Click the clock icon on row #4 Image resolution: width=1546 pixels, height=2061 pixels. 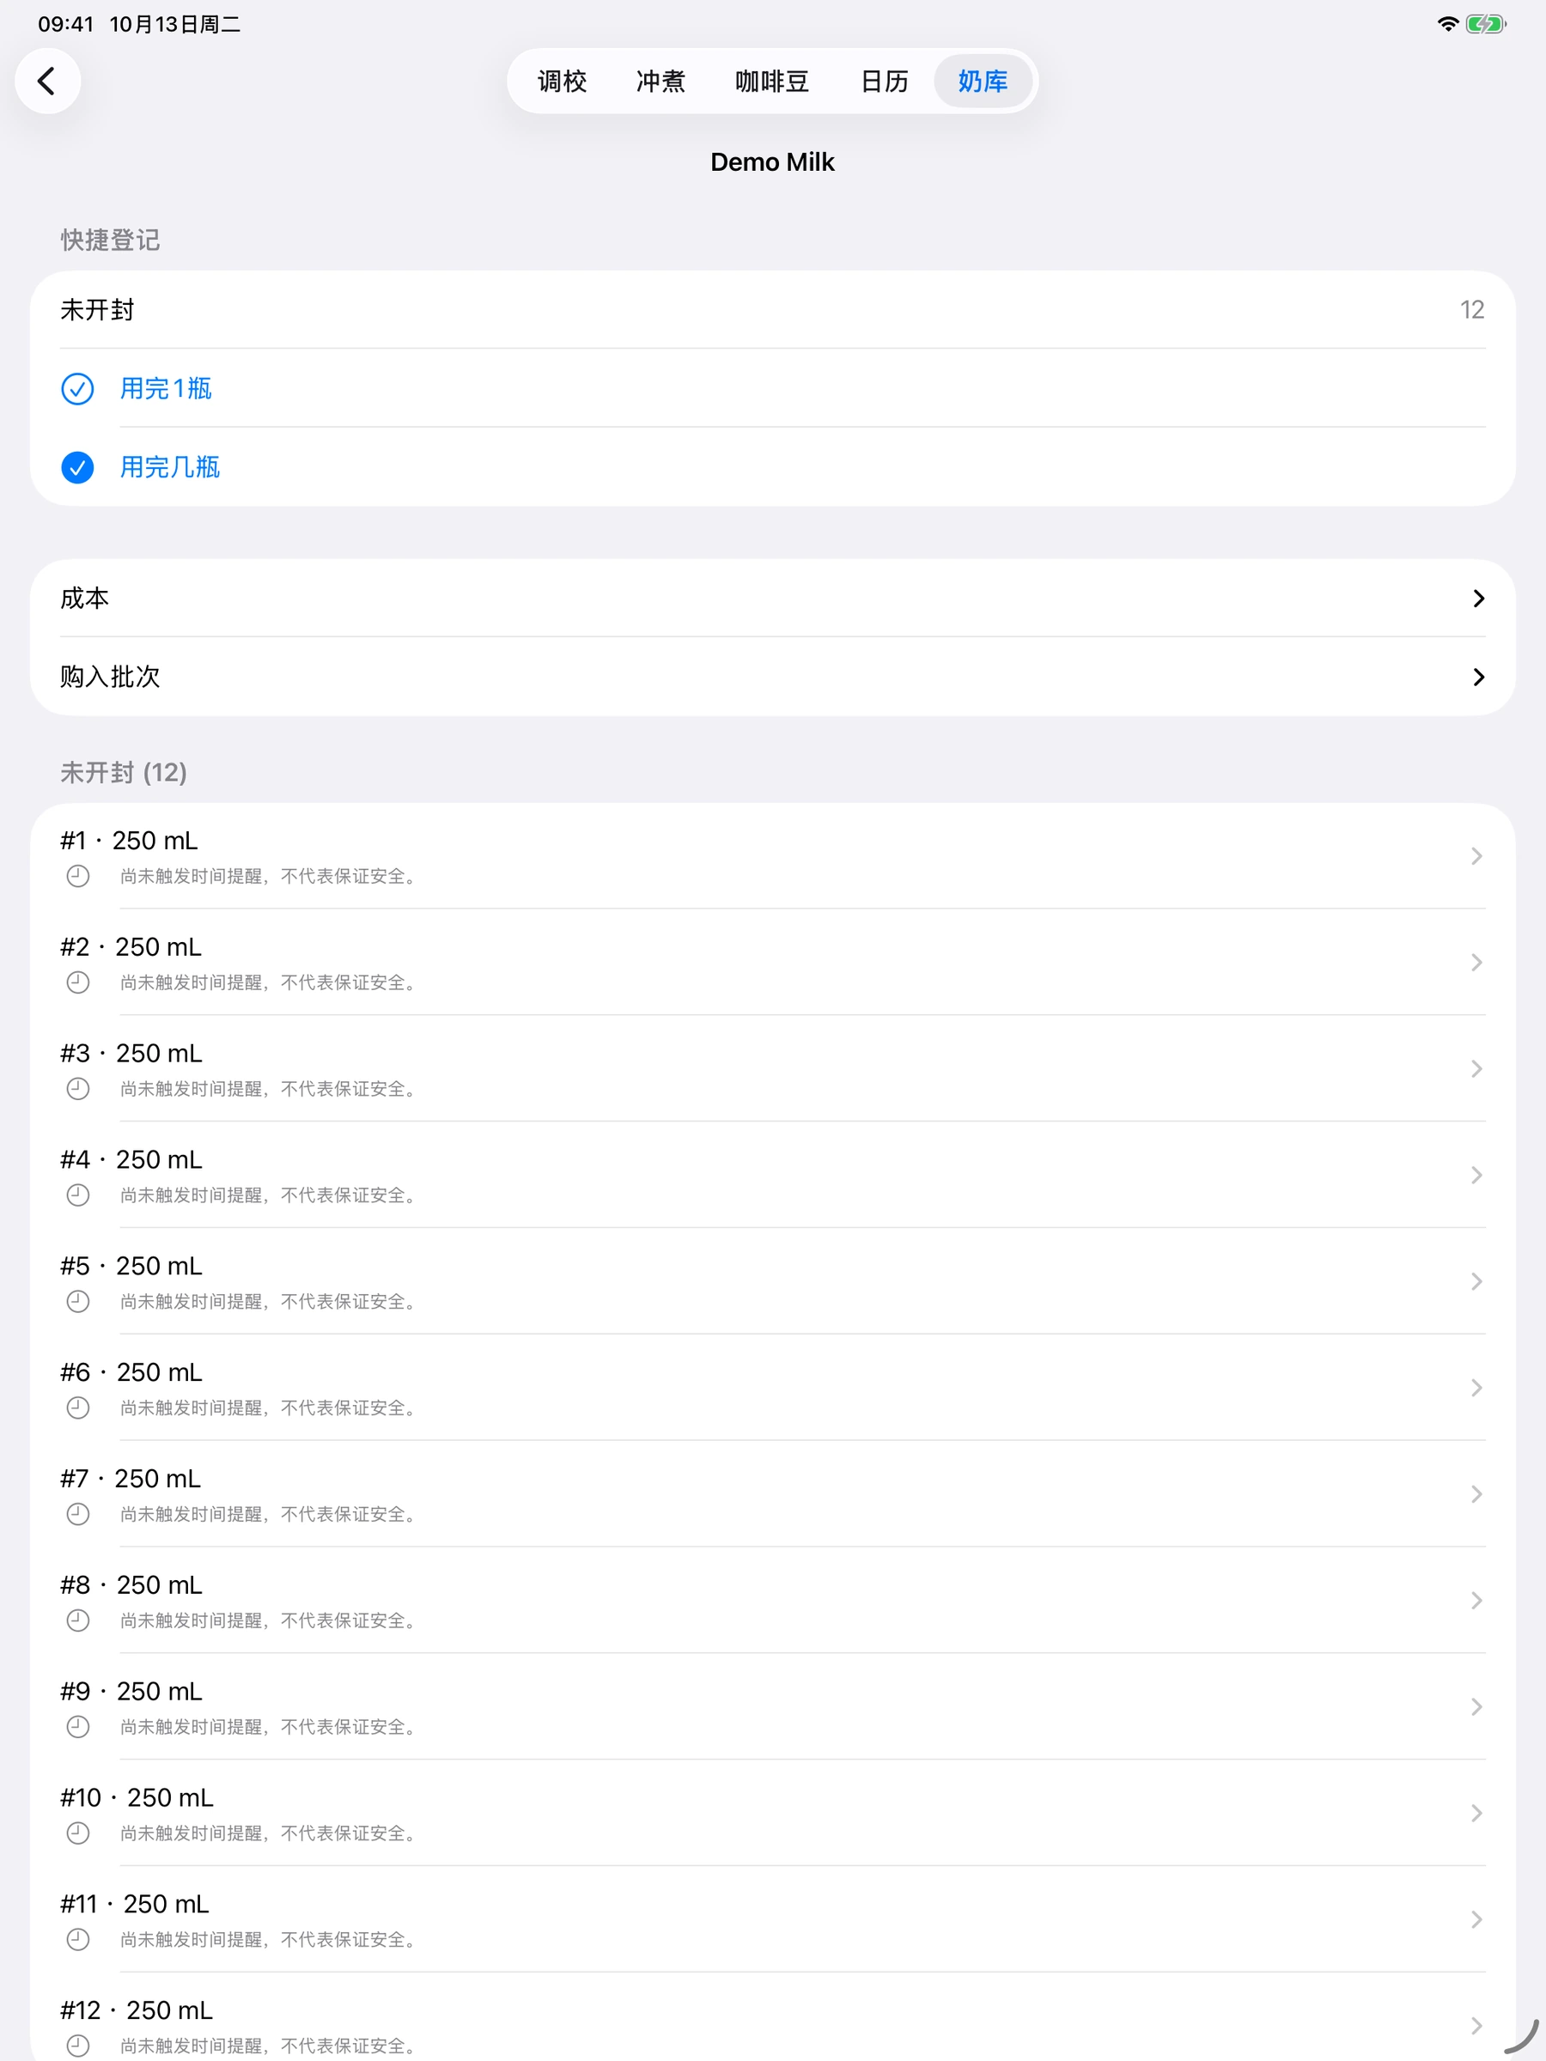click(78, 1195)
